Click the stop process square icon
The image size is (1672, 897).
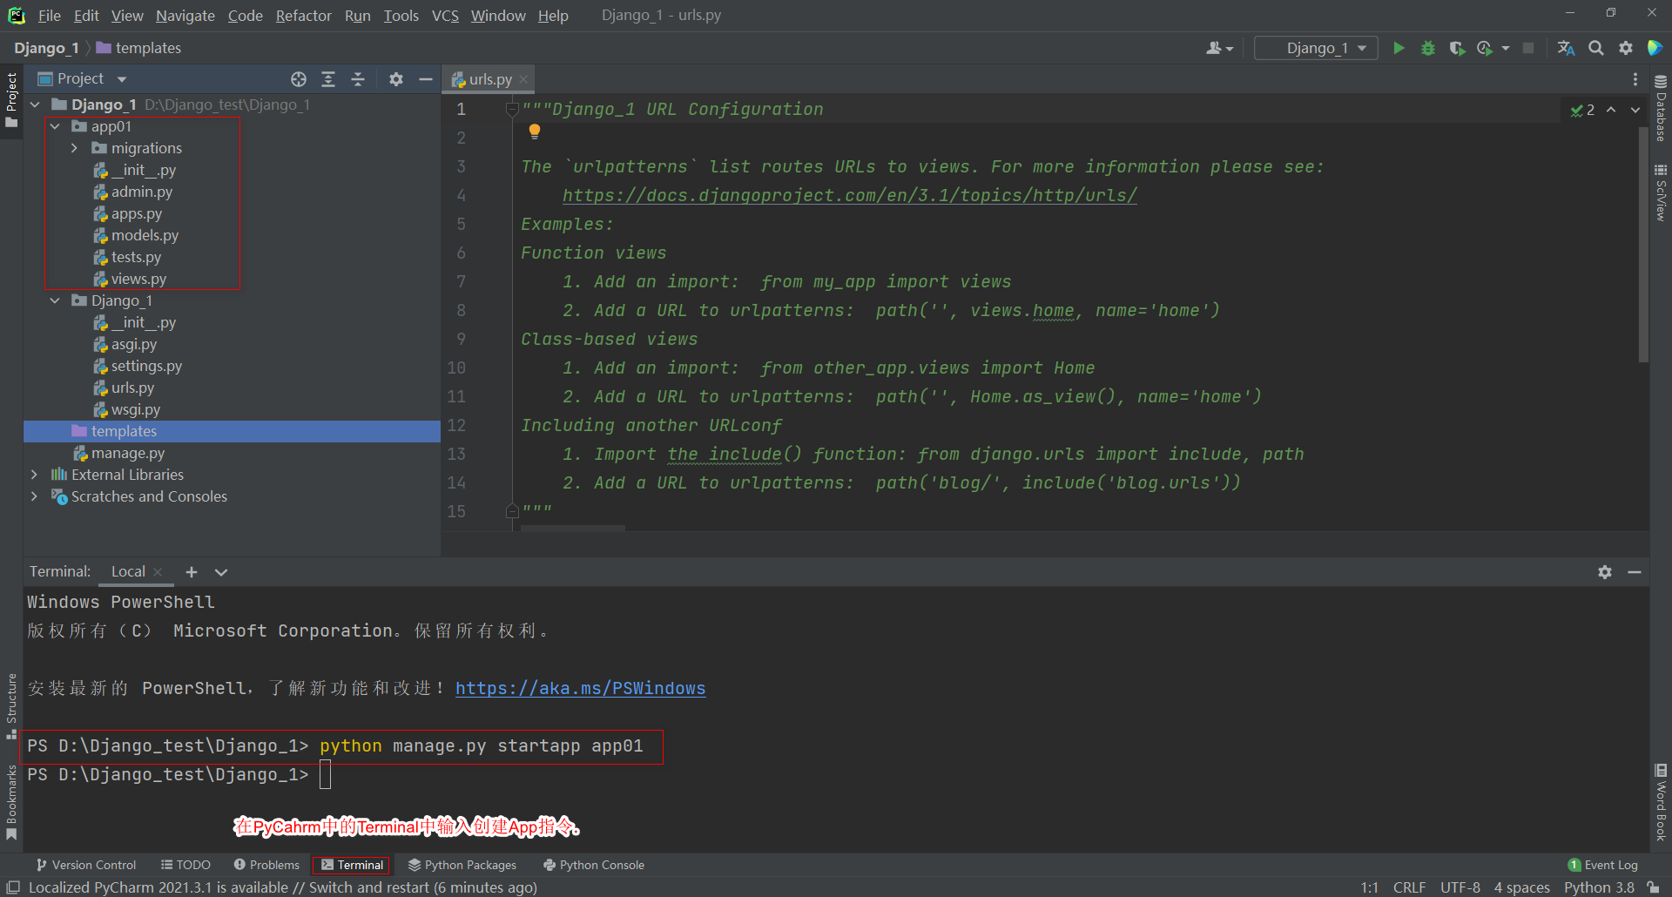(1528, 48)
